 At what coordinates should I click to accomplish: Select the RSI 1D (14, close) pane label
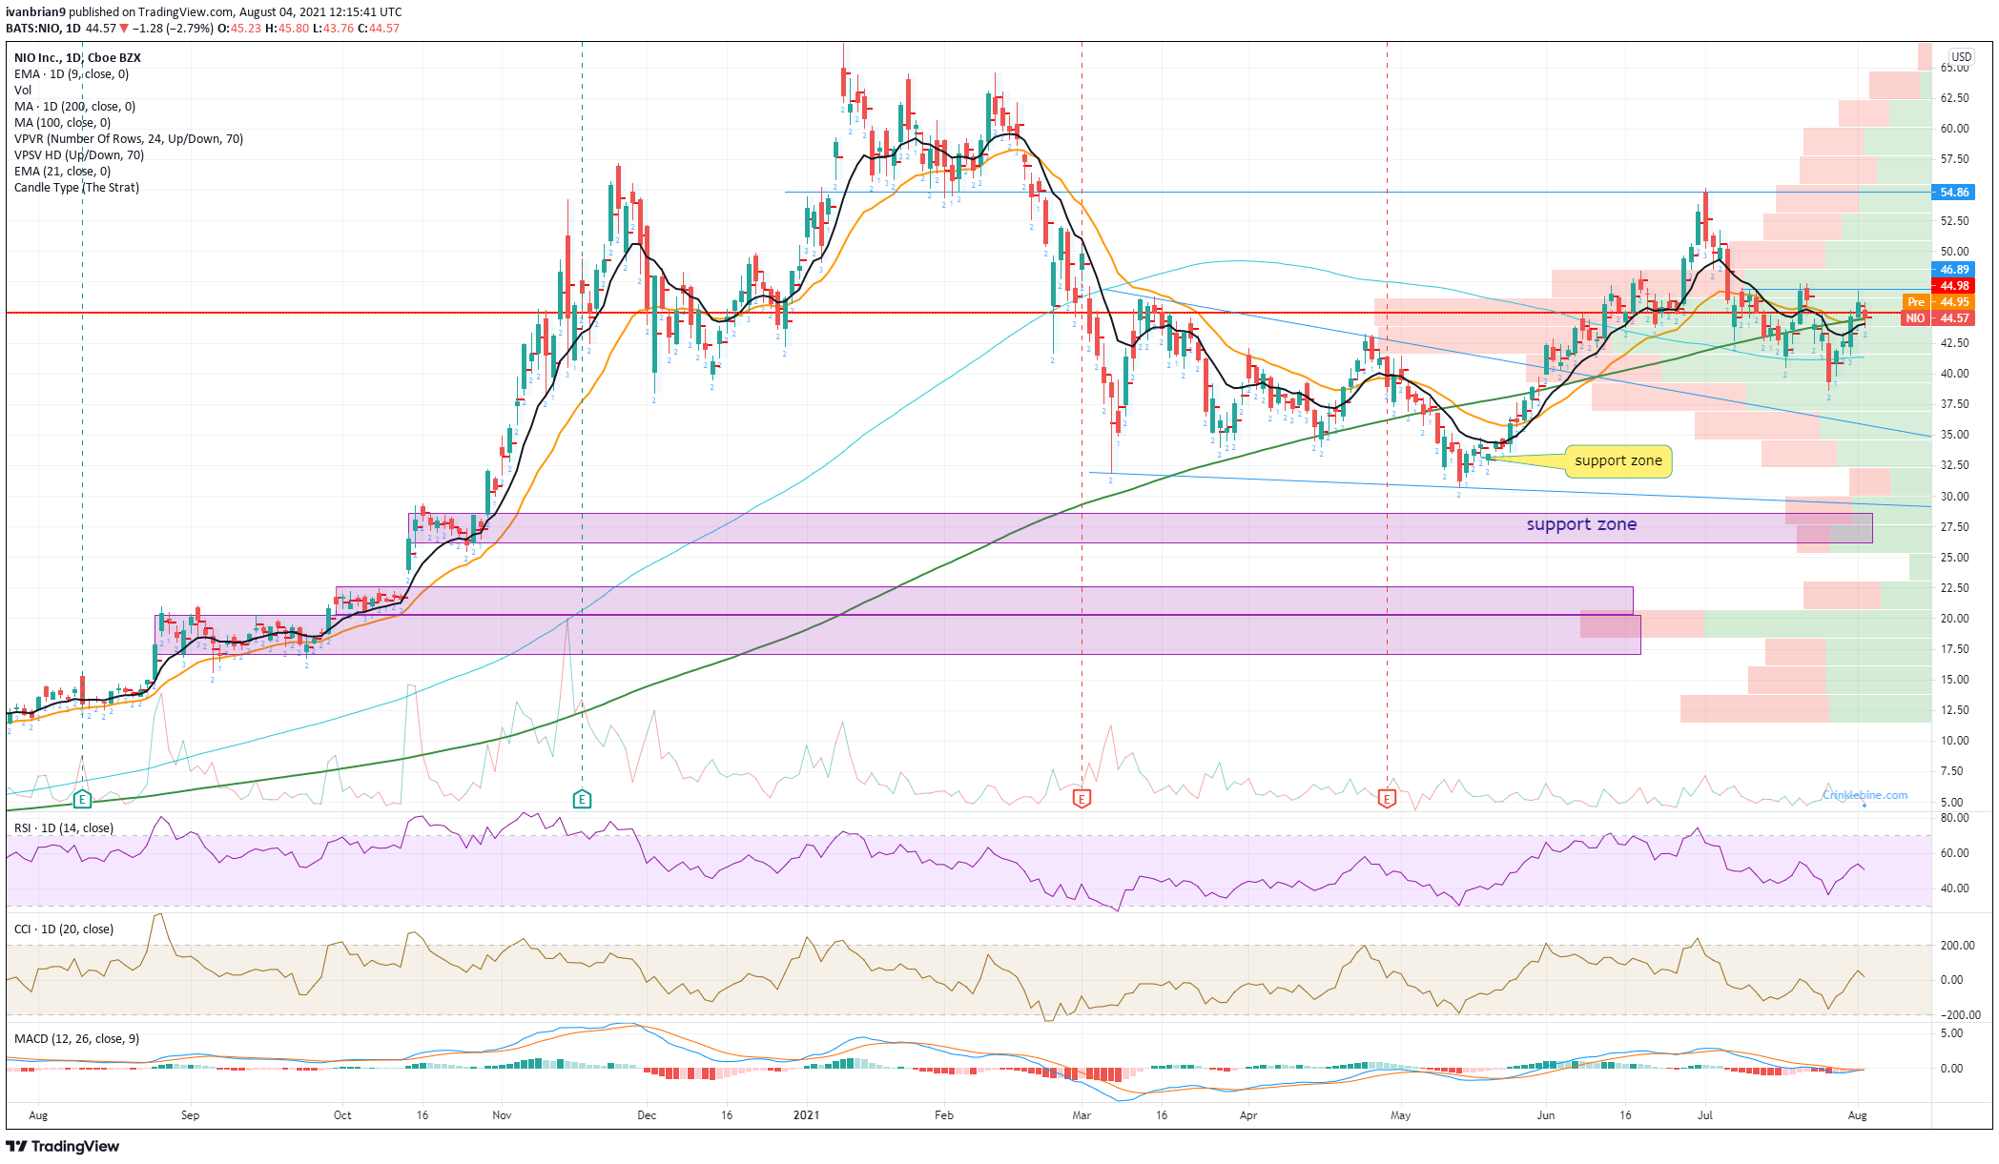pos(63,827)
